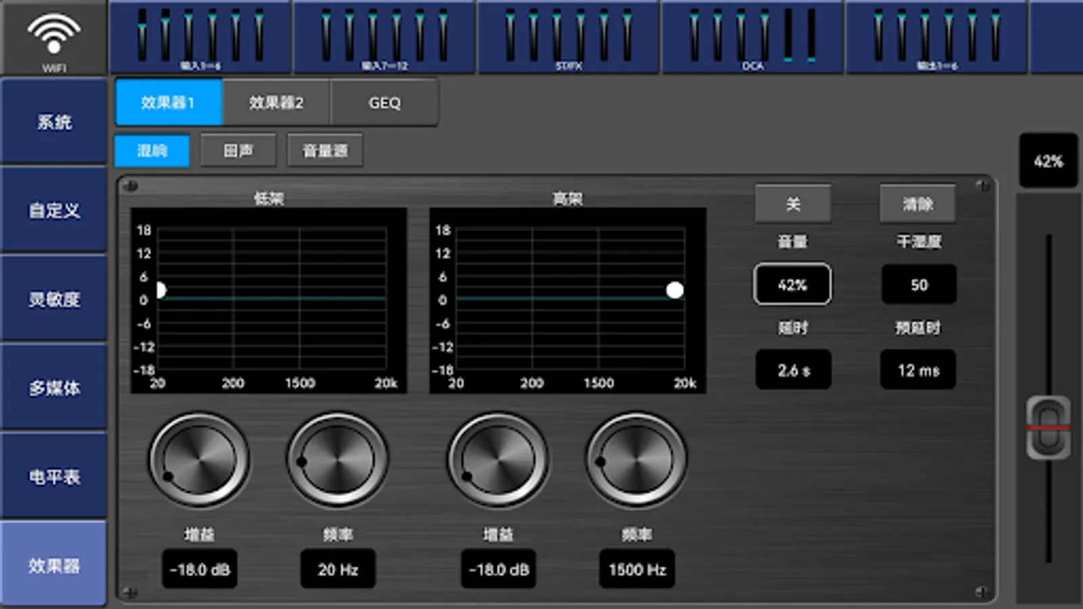Select the 20 Hz frequency field
The width and height of the screenshot is (1083, 609).
(x=338, y=569)
